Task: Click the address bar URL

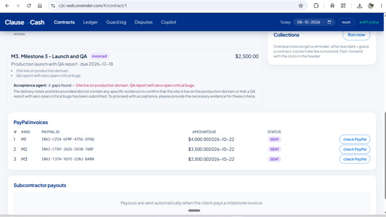Action: click(x=93, y=5)
